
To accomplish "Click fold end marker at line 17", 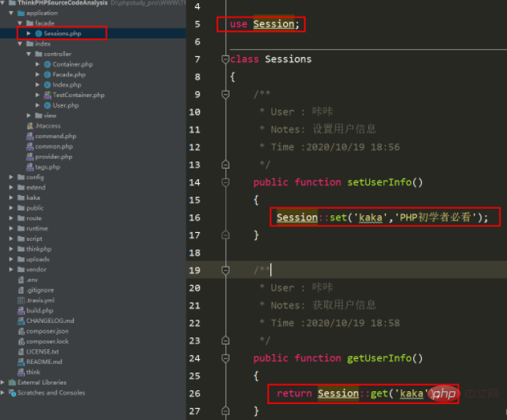I will pyautogui.click(x=225, y=234).
